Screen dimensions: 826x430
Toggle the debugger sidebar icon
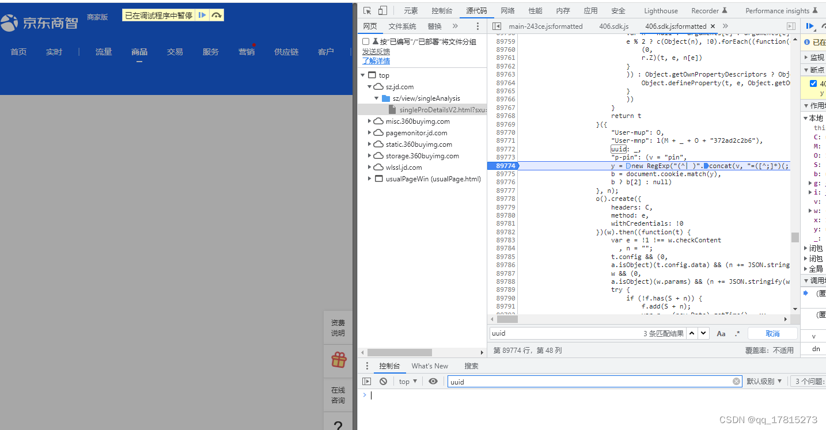pos(791,26)
